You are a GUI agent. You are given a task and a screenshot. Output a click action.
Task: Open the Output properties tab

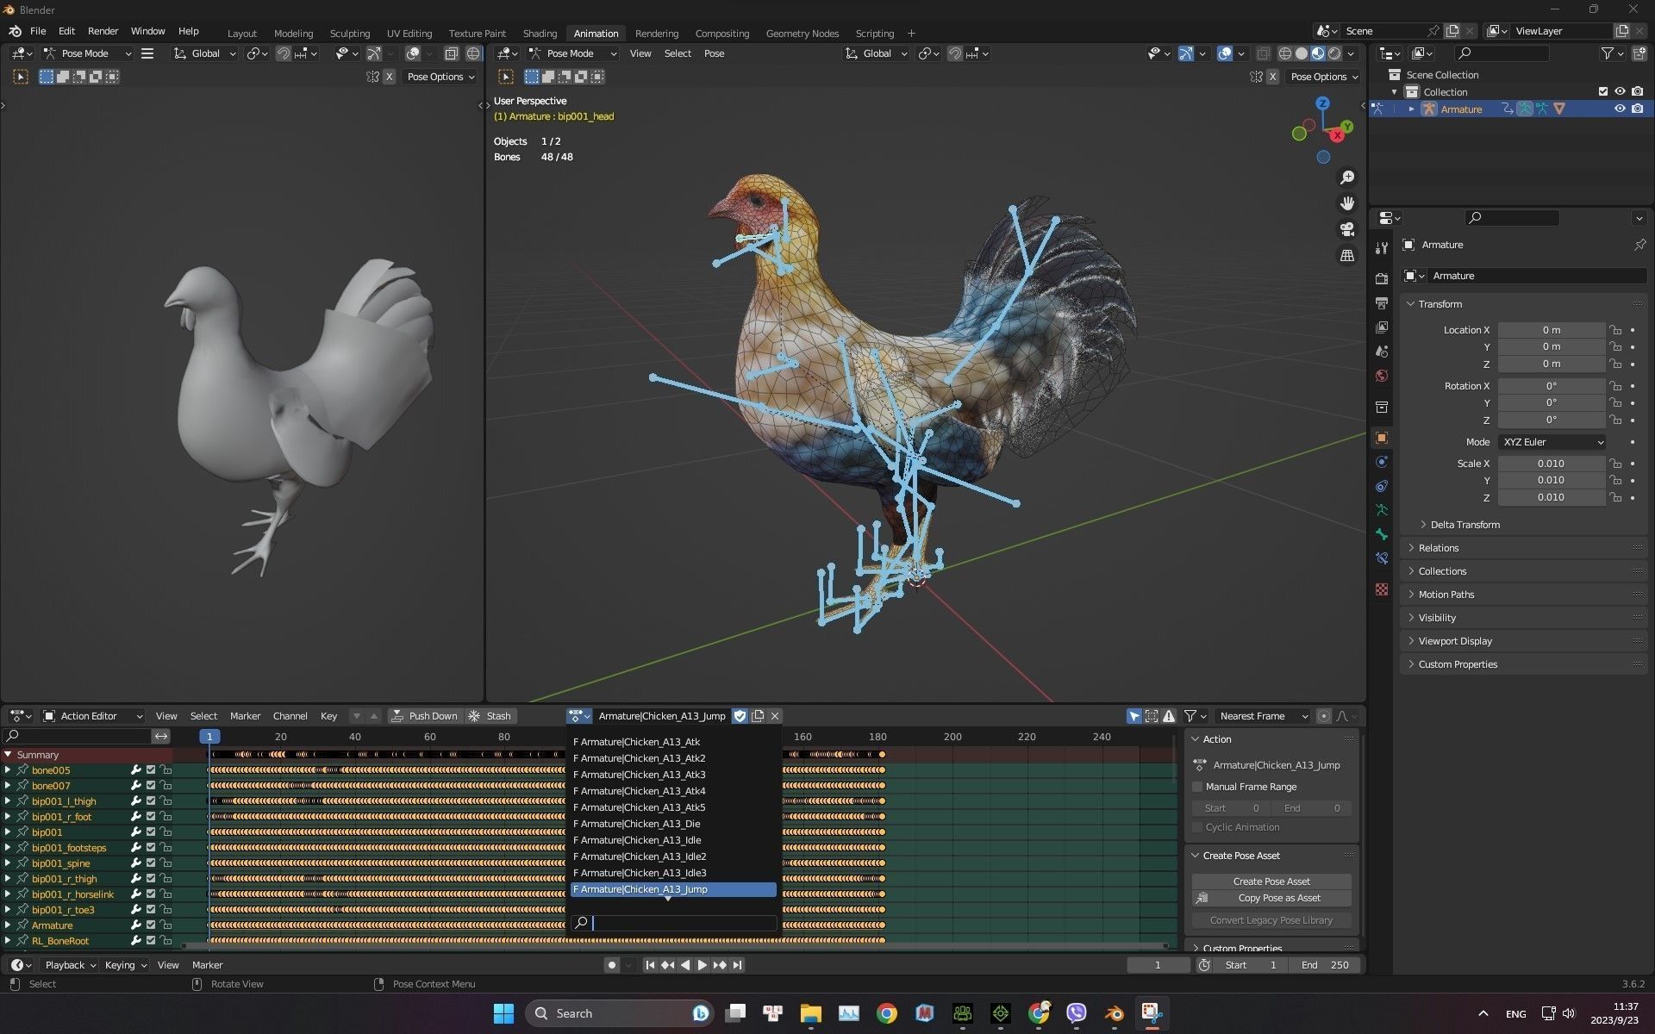(1382, 303)
